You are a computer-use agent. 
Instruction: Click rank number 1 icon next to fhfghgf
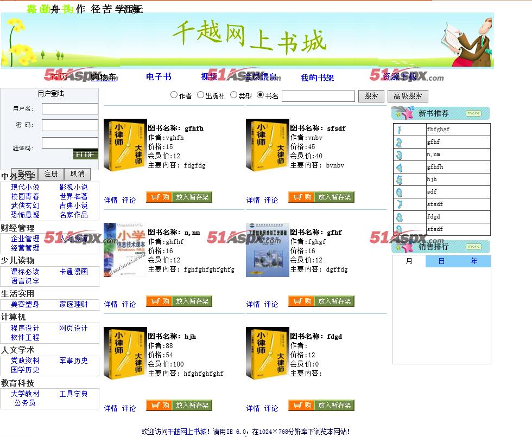point(400,130)
